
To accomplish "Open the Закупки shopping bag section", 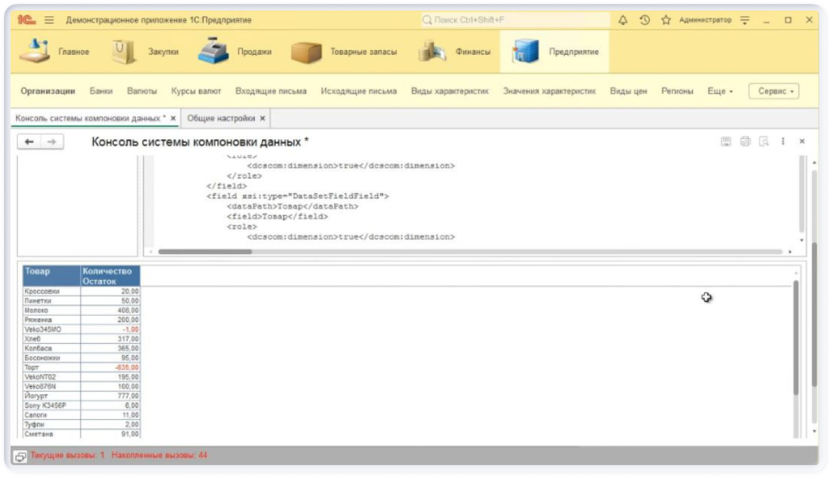I will click(x=146, y=52).
